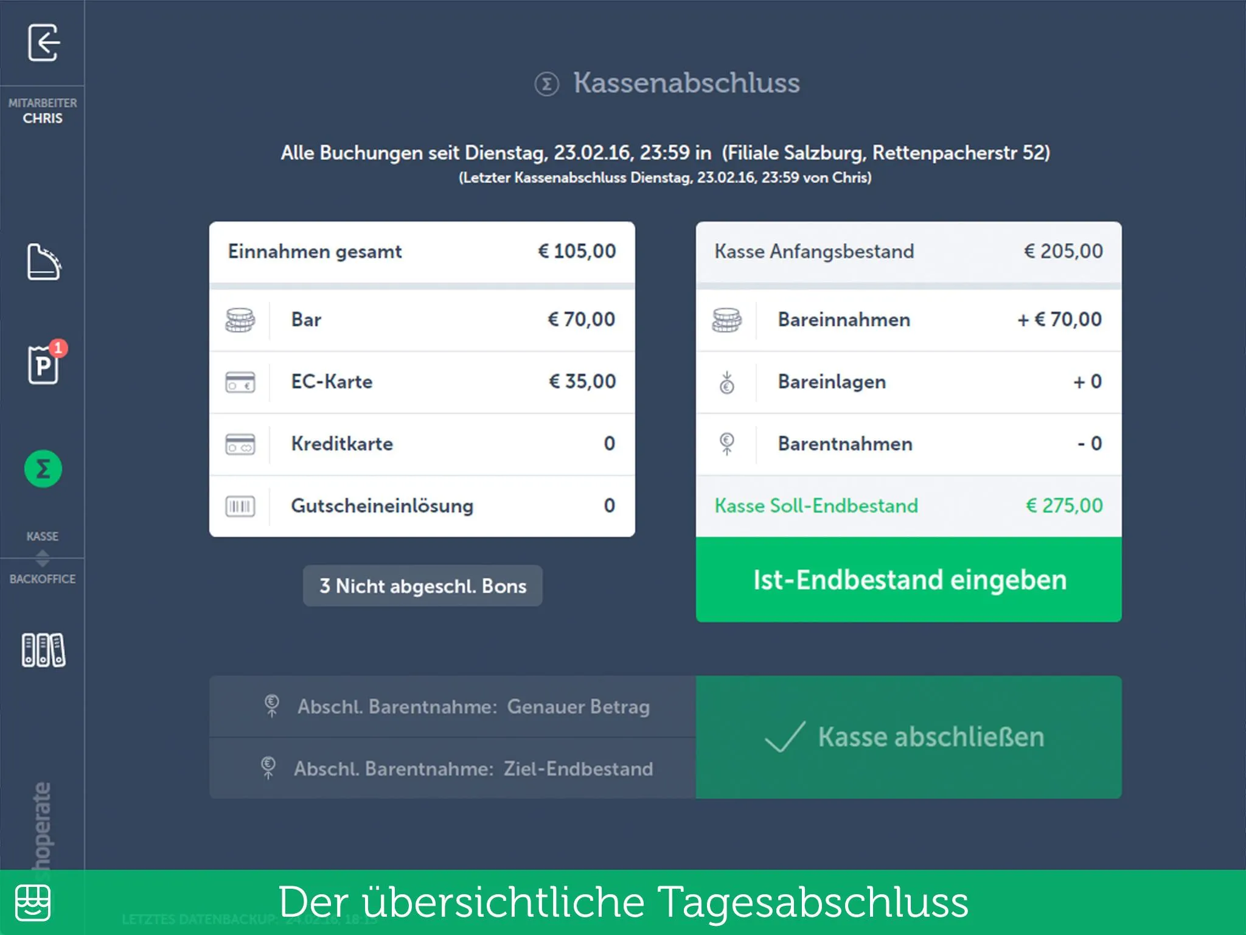Click the Letzter Kassenabschluss info line
Image resolution: width=1246 pixels, height=935 pixels.
(665, 178)
